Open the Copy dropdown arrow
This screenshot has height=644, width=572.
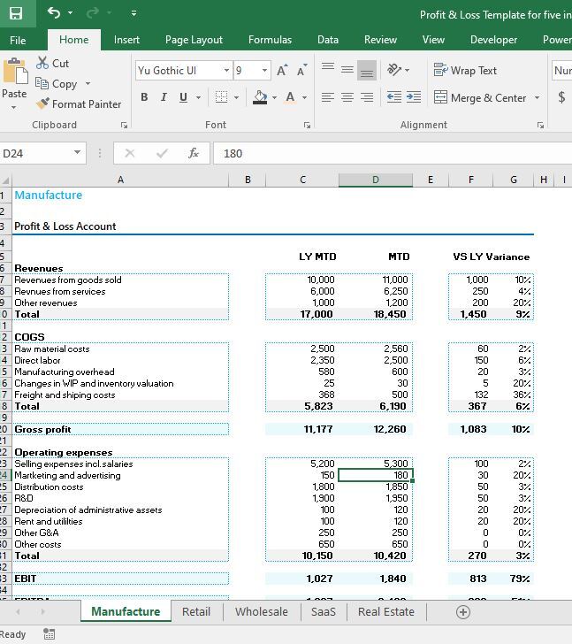point(88,83)
